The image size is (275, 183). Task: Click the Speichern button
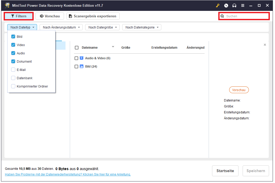point(256,171)
